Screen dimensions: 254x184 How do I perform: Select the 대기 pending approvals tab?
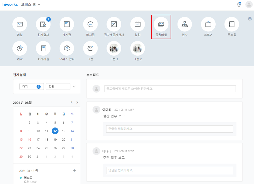31,86
